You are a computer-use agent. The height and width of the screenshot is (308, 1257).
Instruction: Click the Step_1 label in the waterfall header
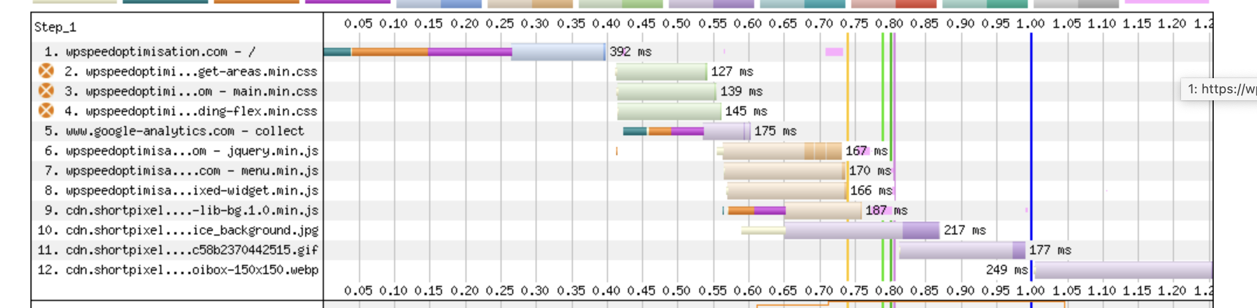tap(55, 27)
